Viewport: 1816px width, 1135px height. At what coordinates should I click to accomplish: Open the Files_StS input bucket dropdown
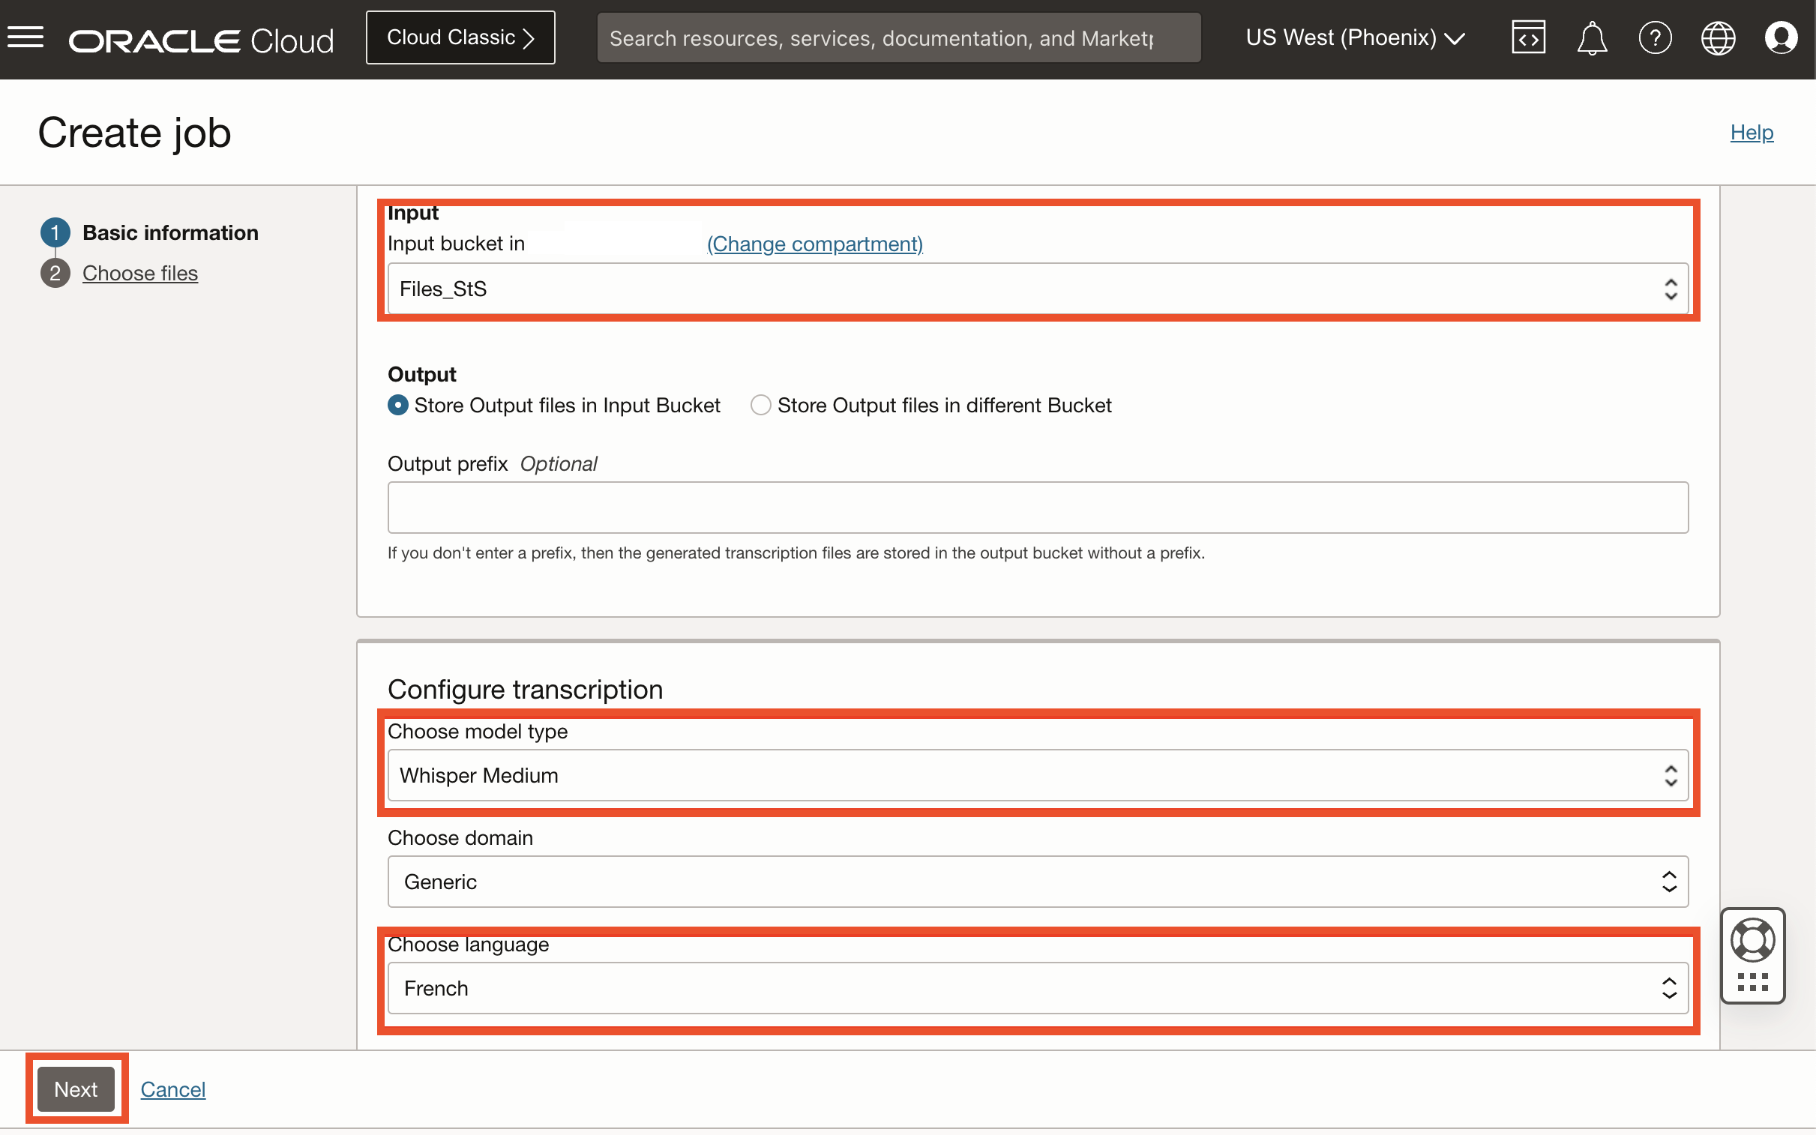[1037, 289]
